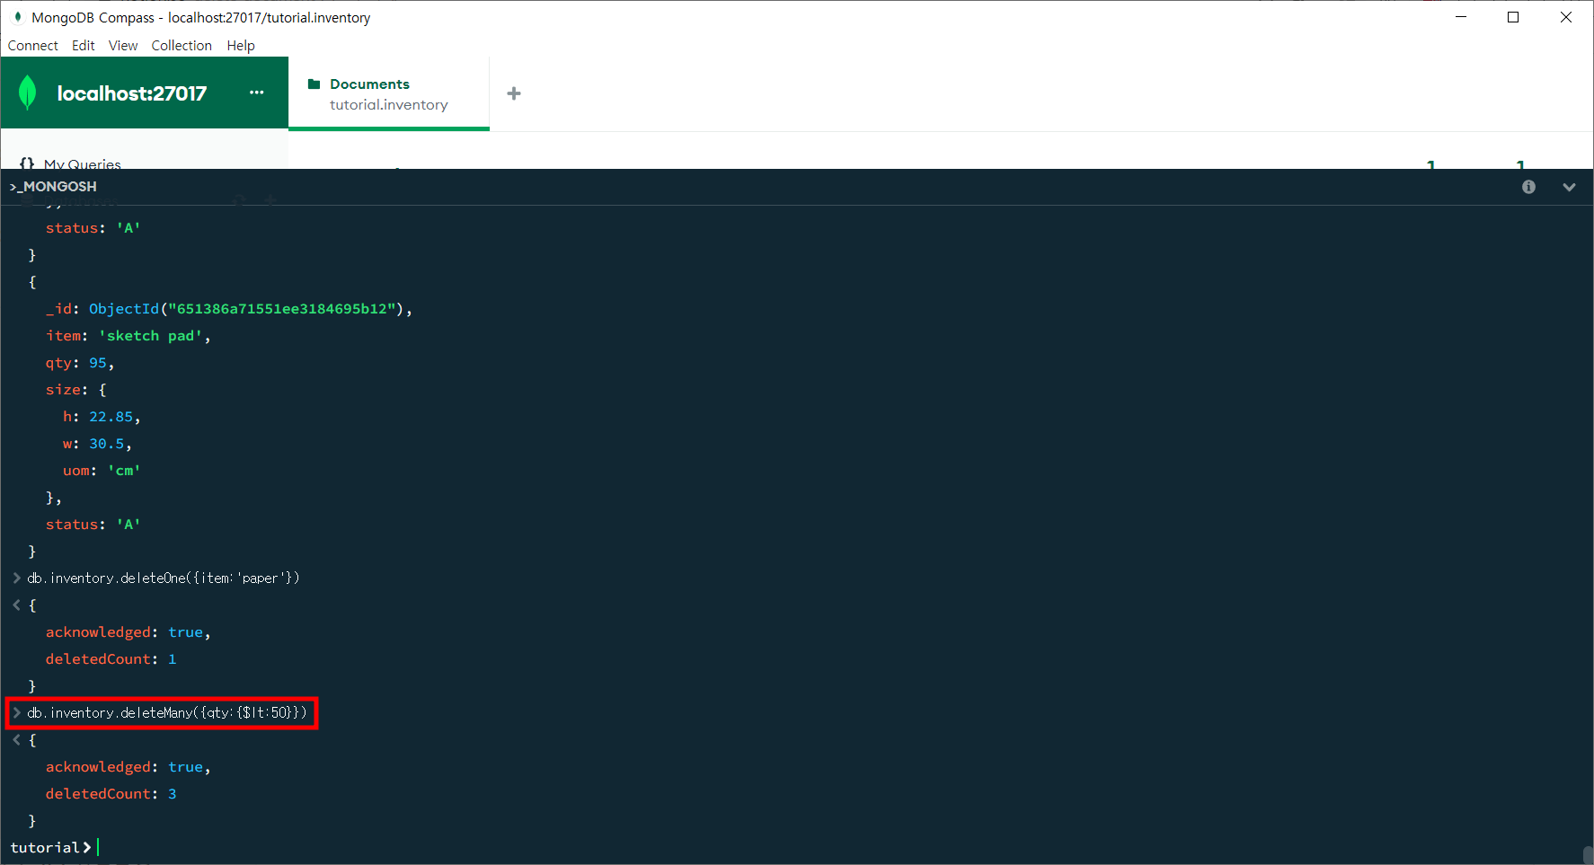The width and height of the screenshot is (1594, 865).
Task: Select the Documents tutorial.inventory tab
Action: [x=389, y=93]
